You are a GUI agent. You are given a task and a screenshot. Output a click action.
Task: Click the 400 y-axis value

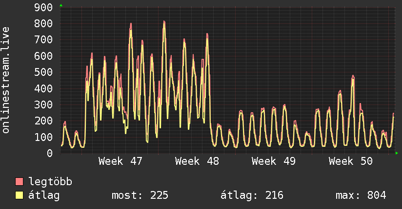[x=43, y=88]
